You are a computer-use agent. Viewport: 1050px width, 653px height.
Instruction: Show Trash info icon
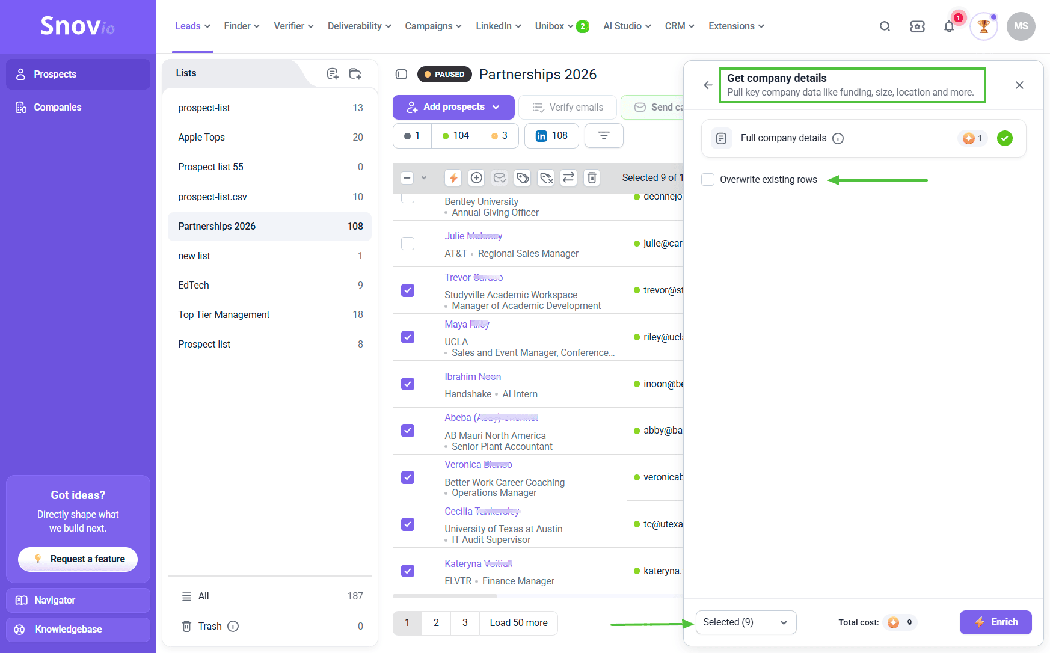point(233,627)
